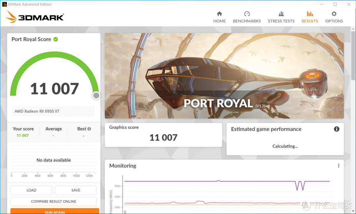356x214 pixels.
Task: Click the green validation checkmark icon
Action: pos(56,39)
